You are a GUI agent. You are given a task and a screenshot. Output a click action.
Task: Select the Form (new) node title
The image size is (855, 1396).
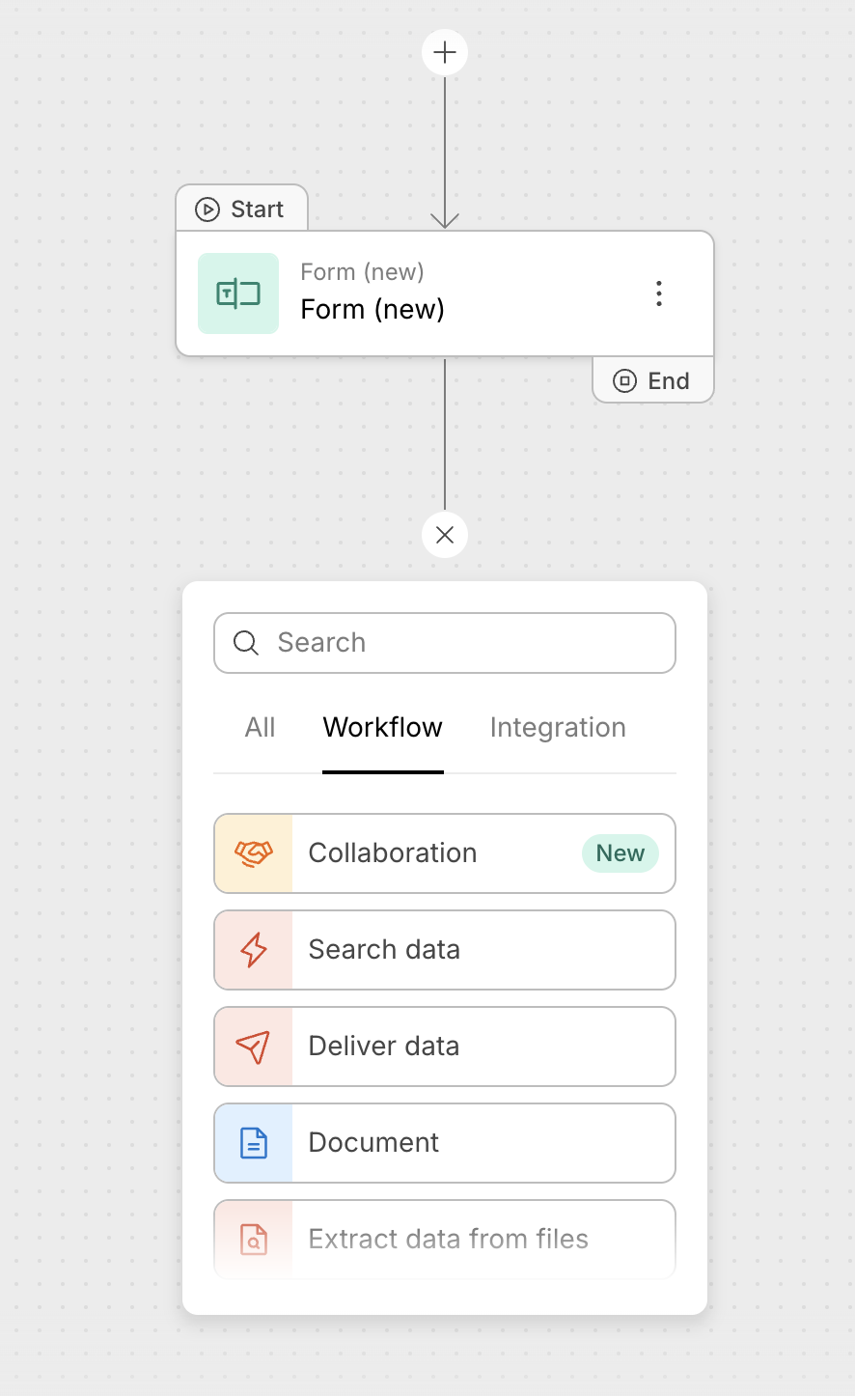(372, 310)
